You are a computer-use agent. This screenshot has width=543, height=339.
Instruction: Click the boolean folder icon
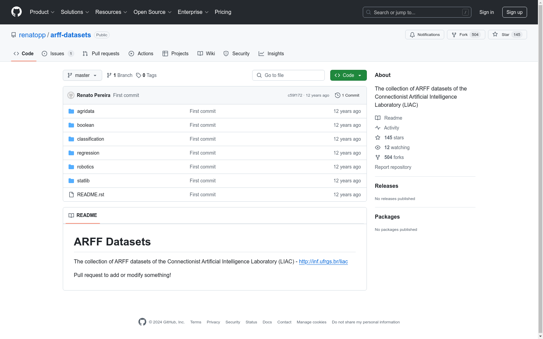click(x=71, y=125)
